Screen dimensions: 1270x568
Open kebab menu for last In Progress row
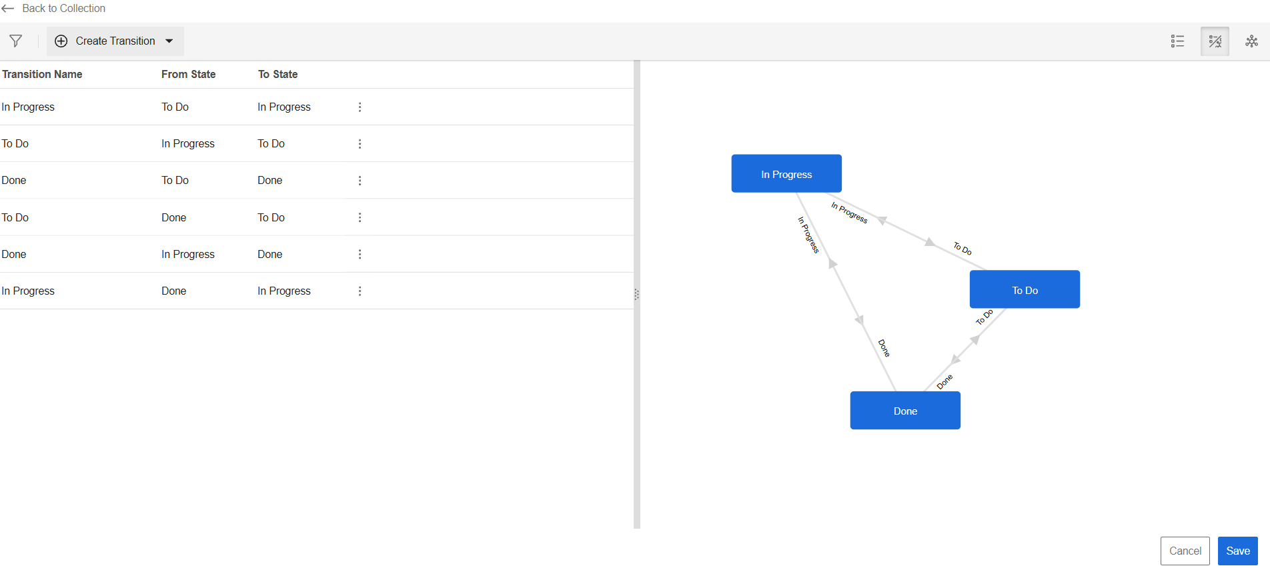point(360,291)
